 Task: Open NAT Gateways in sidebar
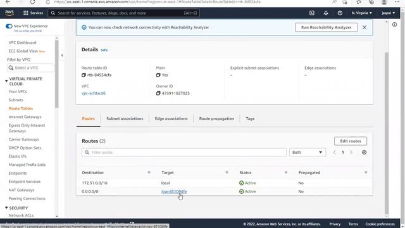point(22,190)
